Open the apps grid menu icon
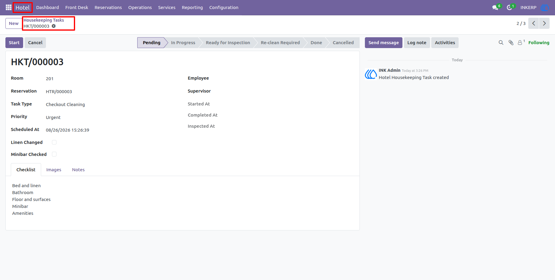This screenshot has width=555, height=280. coord(8,8)
